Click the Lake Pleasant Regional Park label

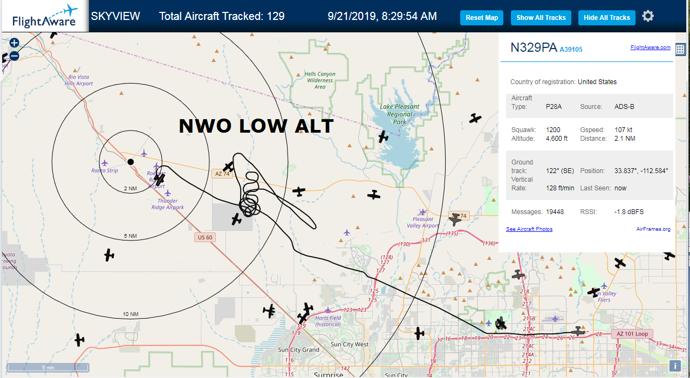coord(400,114)
